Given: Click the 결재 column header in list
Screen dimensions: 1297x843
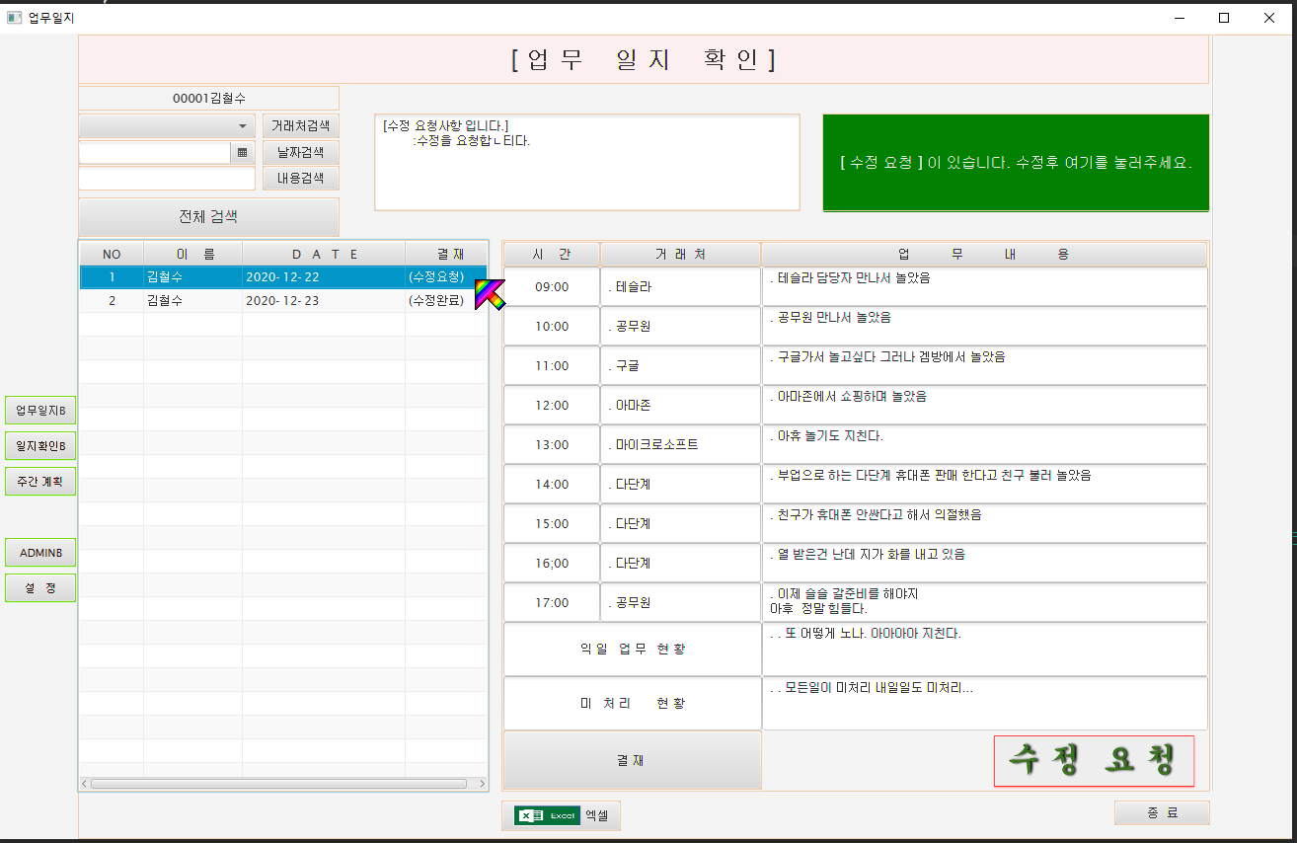Looking at the screenshot, I should click(x=446, y=254).
